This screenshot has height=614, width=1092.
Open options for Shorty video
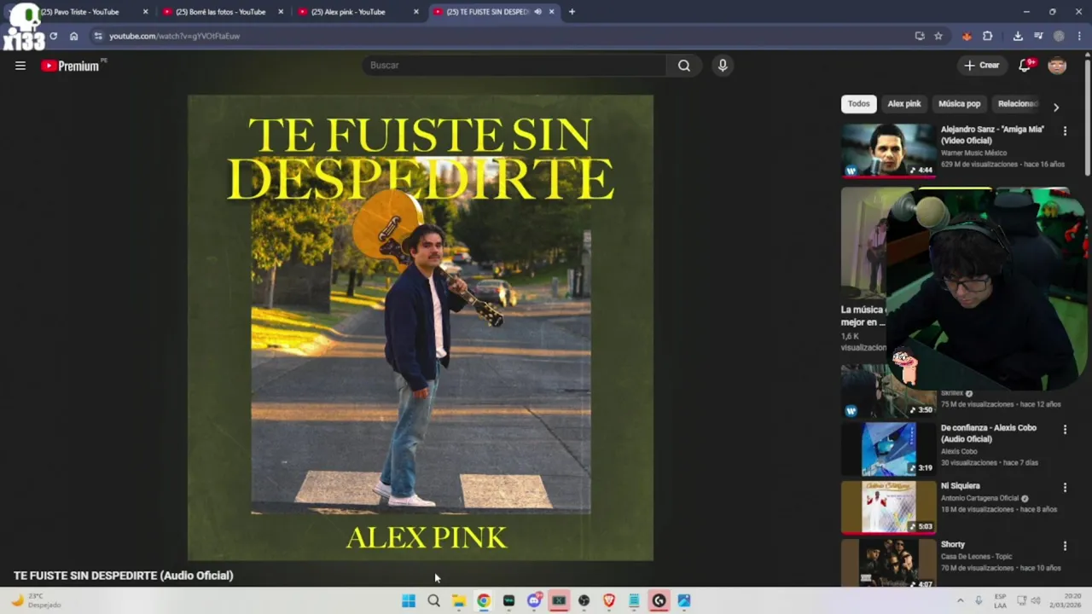(1065, 546)
